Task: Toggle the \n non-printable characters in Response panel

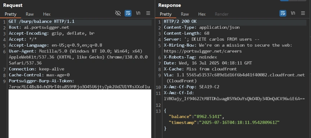Action: (293, 13)
